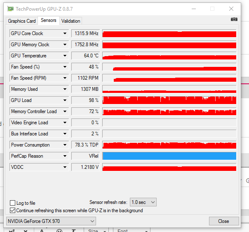This screenshot has height=232, width=249.
Task: Open the Sensor refresh rate combo box
Action: (x=143, y=202)
